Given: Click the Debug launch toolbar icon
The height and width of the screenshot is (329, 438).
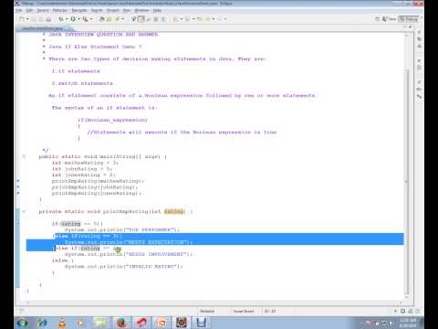Looking at the screenshot, I should click(x=61, y=19).
